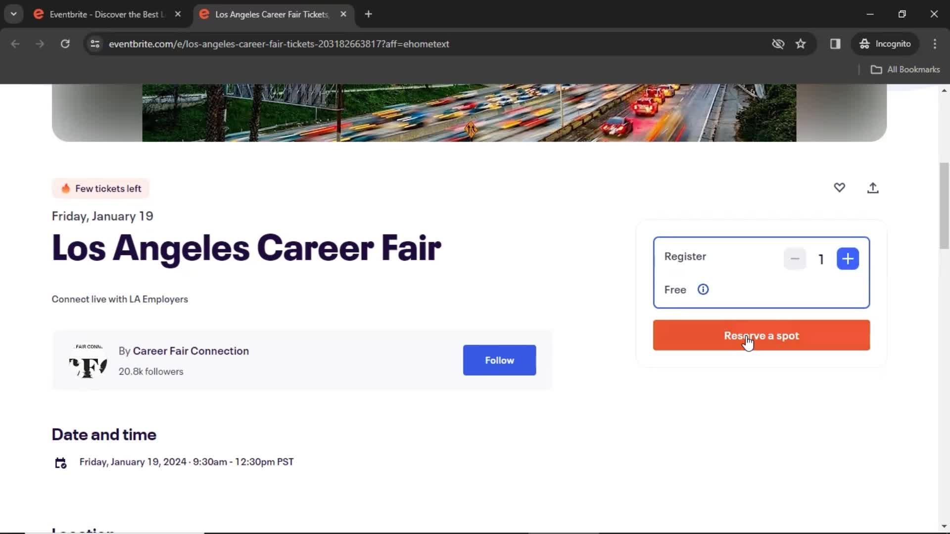Click the new tab plus button

369,14
